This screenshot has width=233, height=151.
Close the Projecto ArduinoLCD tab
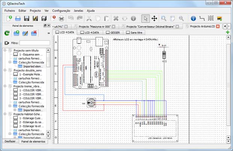click(x=218, y=26)
